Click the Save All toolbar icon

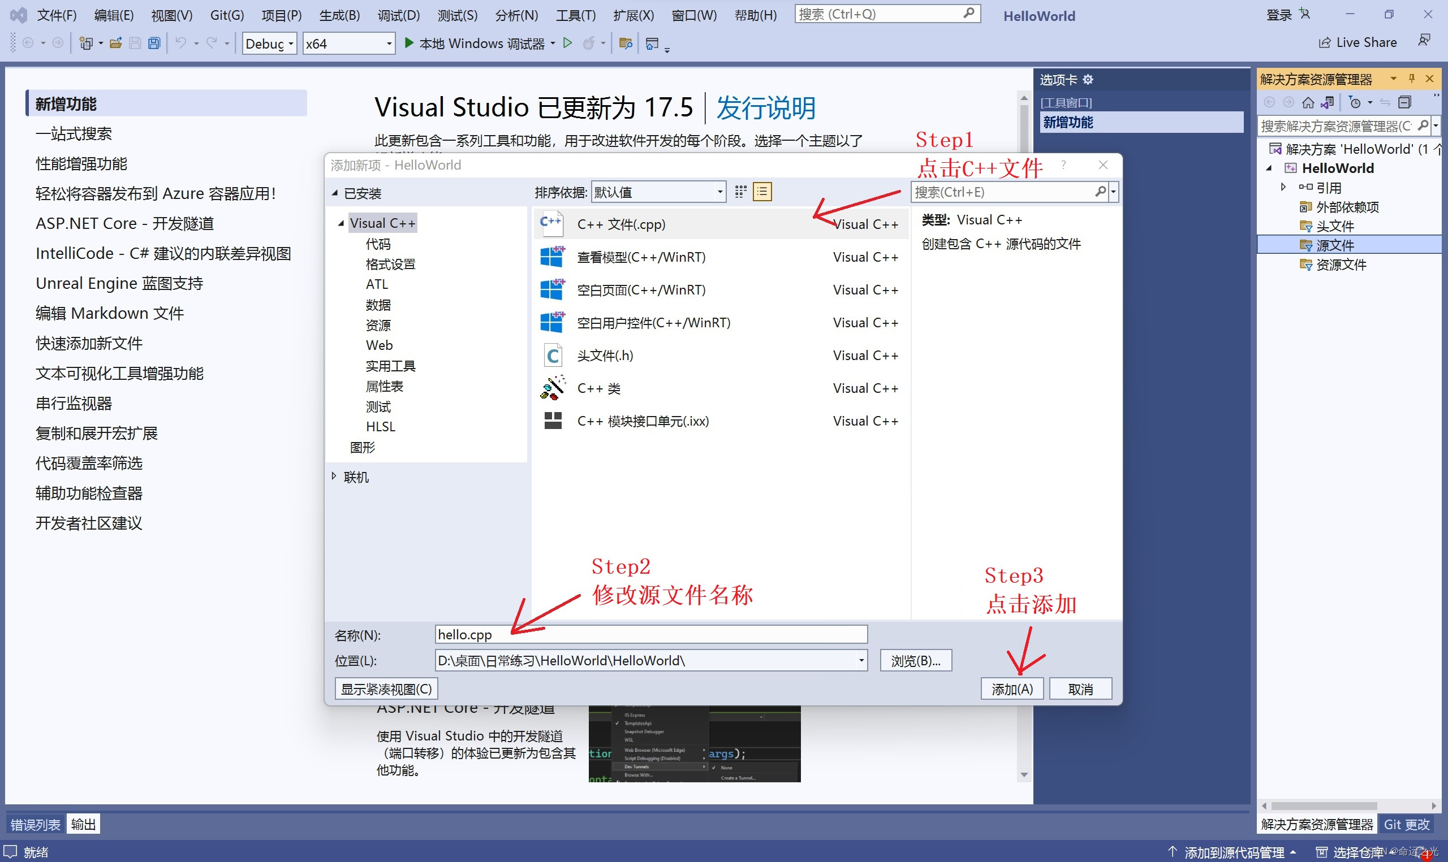[x=154, y=43]
